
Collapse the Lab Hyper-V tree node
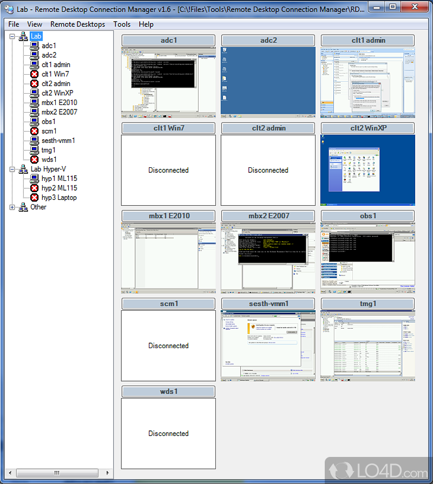[12, 169]
